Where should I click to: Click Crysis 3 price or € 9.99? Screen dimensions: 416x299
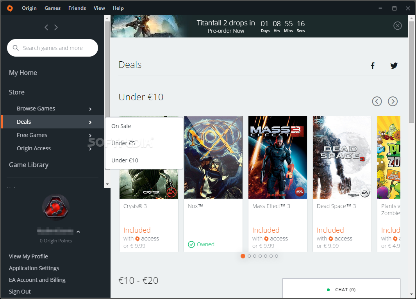(134, 246)
